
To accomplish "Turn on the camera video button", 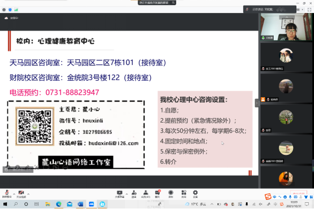I will coord(21,194).
